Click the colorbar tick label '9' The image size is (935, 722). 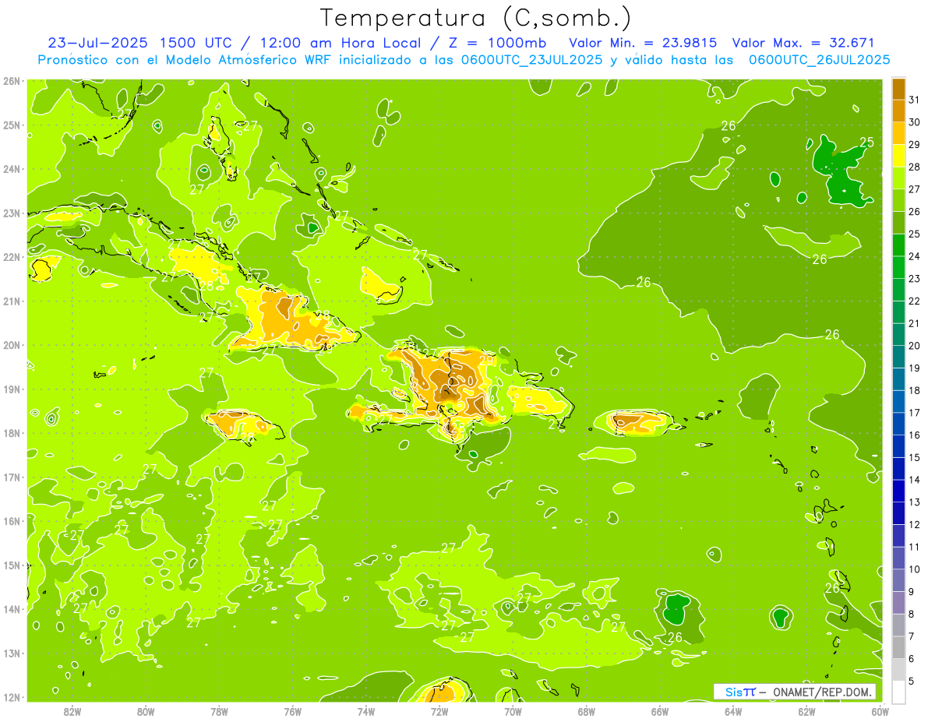(x=912, y=592)
